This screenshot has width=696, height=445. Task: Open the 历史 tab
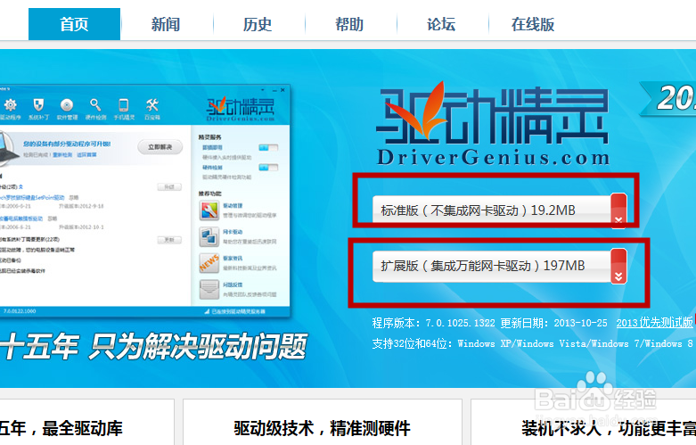(x=258, y=24)
